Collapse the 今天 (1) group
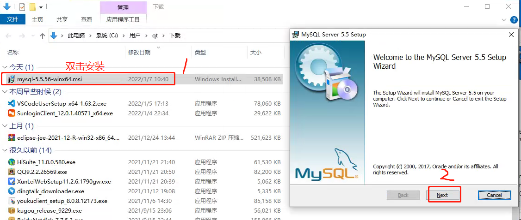 (x=5, y=67)
